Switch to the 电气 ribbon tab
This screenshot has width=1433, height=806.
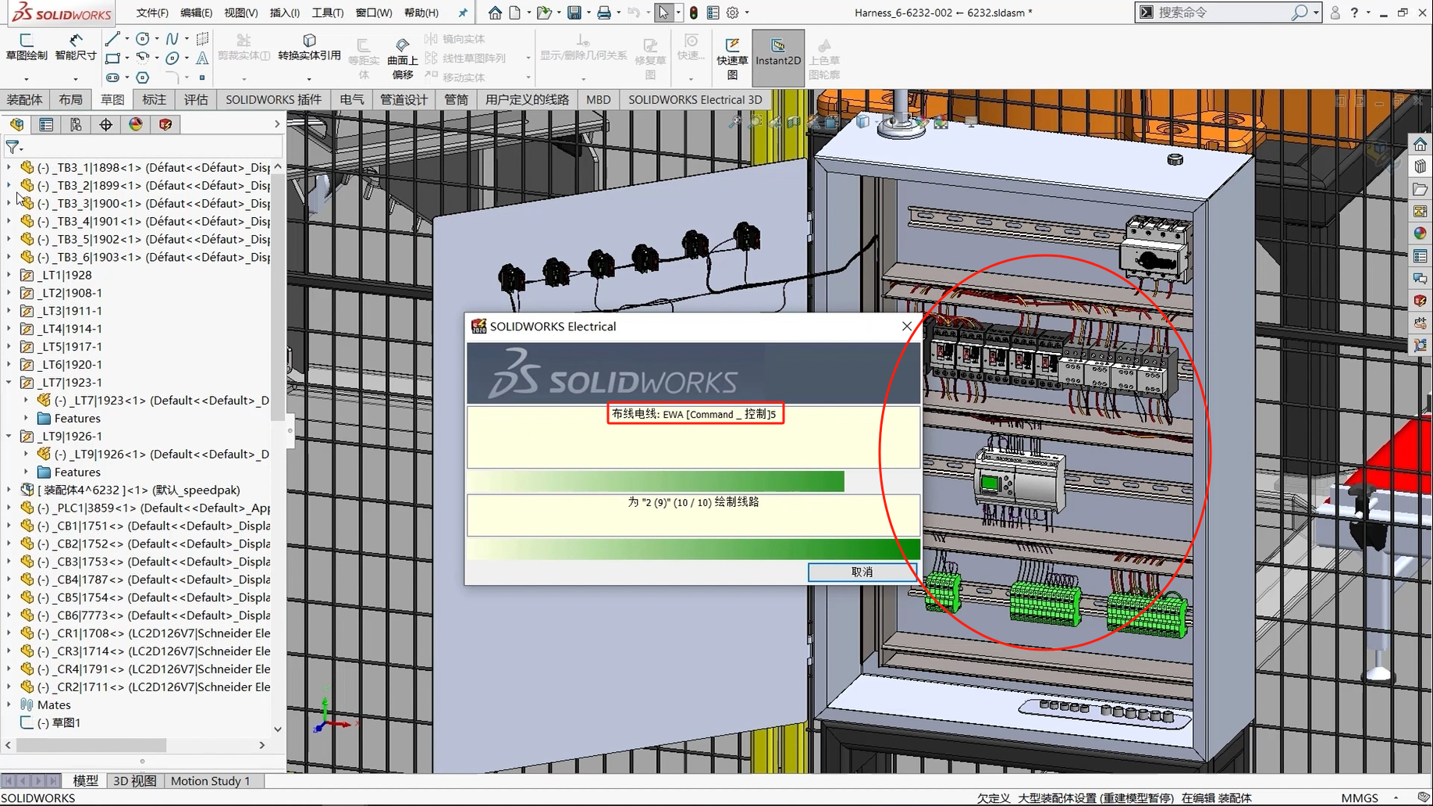coord(352,99)
